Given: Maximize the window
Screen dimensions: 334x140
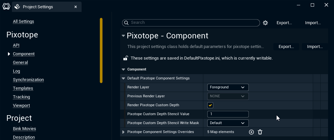Looking at the screenshot, I should [x=312, y=5].
